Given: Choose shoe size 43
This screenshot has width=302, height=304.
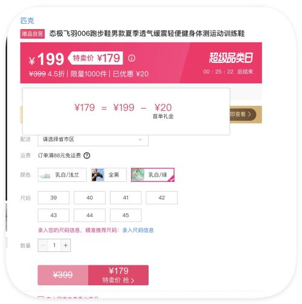Looking at the screenshot, I should tap(54, 215).
